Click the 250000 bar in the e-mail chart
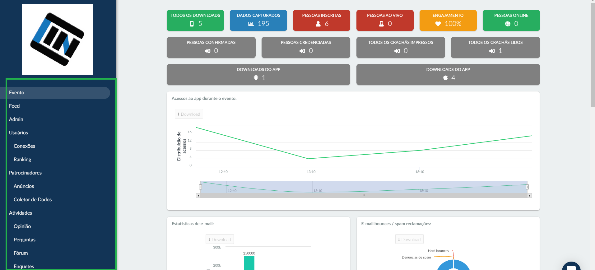 249,263
